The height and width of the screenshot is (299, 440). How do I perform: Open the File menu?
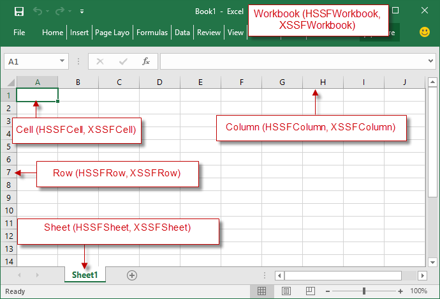[x=19, y=33]
